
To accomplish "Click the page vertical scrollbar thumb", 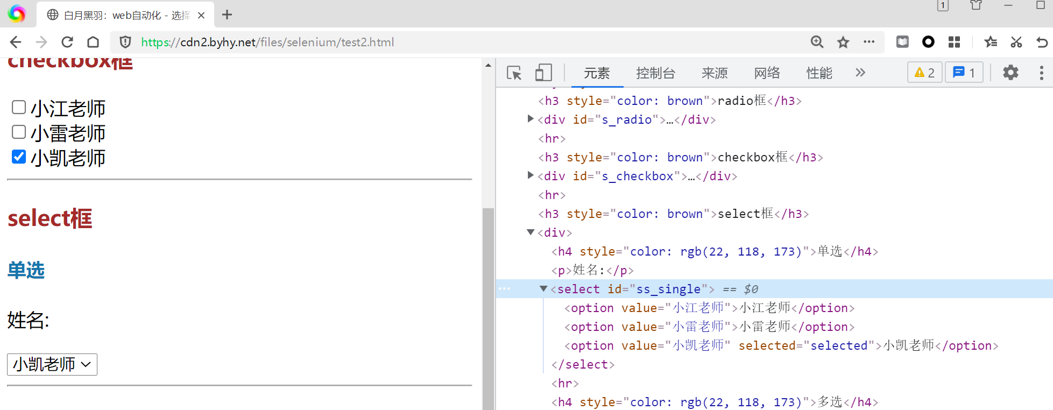I will point(488,308).
